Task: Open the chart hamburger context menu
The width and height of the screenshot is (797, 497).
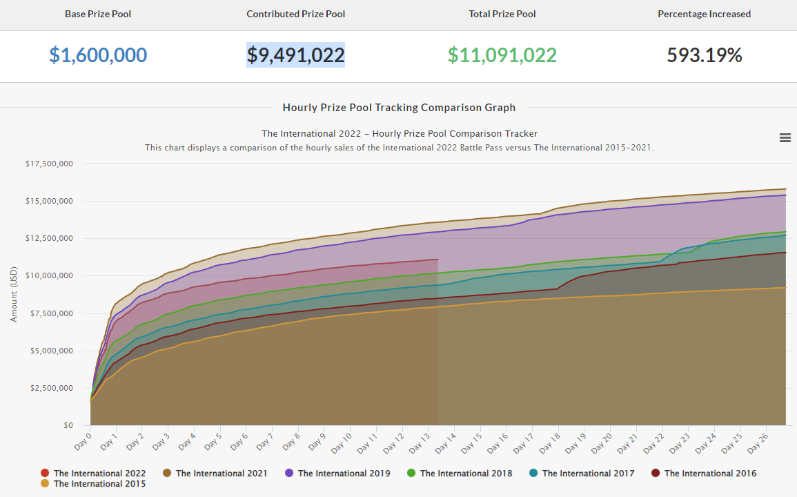Action: [x=785, y=137]
